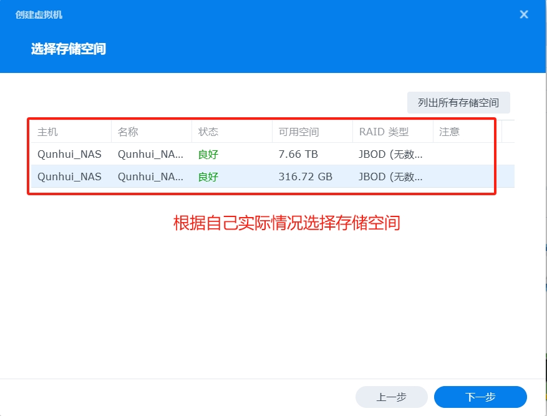Select the storage row with 316.72 GB
547x416 pixels.
[273, 177]
